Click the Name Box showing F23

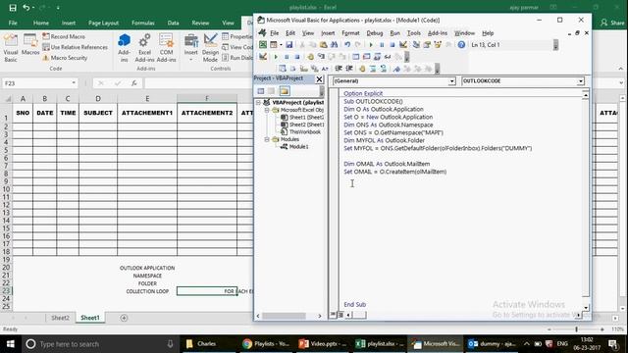(36, 83)
